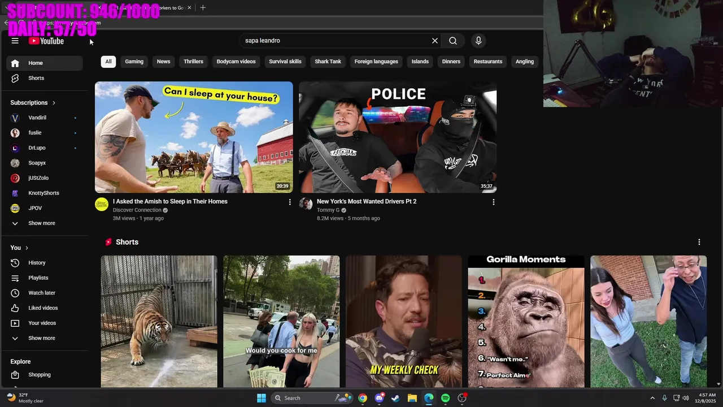This screenshot has width=723, height=407.
Task: Open Spotify from the taskbar
Action: (446, 398)
